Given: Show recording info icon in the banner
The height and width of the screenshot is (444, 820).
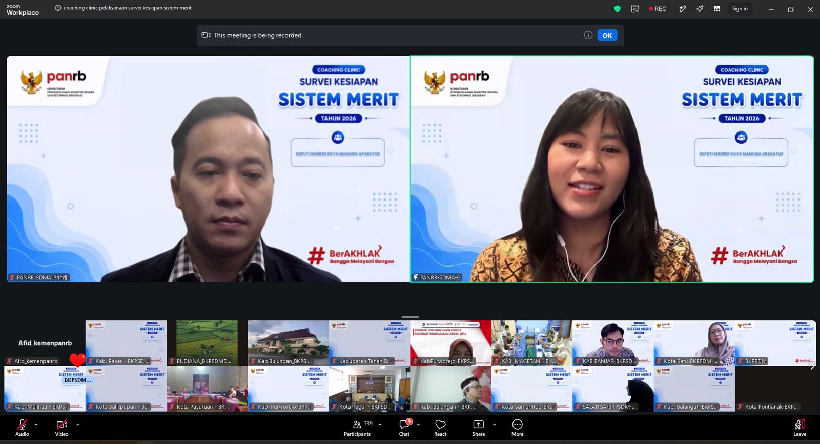Looking at the screenshot, I should [x=588, y=35].
